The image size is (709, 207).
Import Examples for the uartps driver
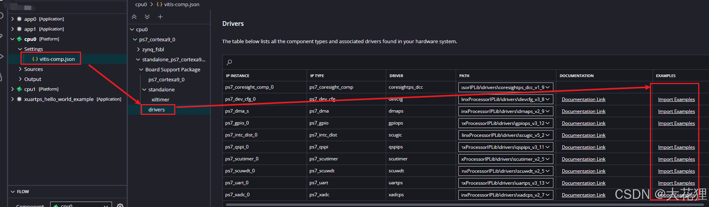[x=676, y=183]
